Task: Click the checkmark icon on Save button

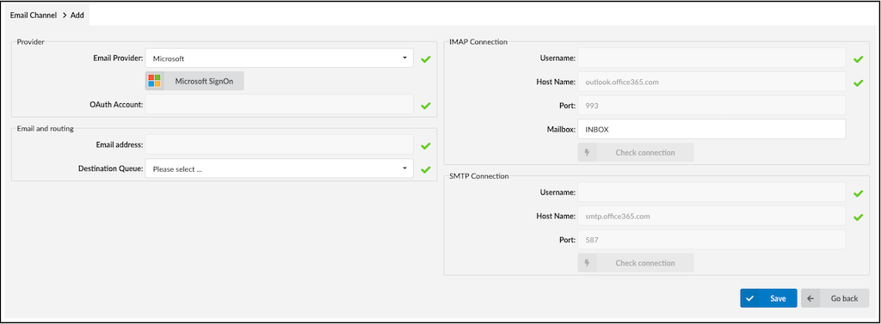Action: [749, 298]
